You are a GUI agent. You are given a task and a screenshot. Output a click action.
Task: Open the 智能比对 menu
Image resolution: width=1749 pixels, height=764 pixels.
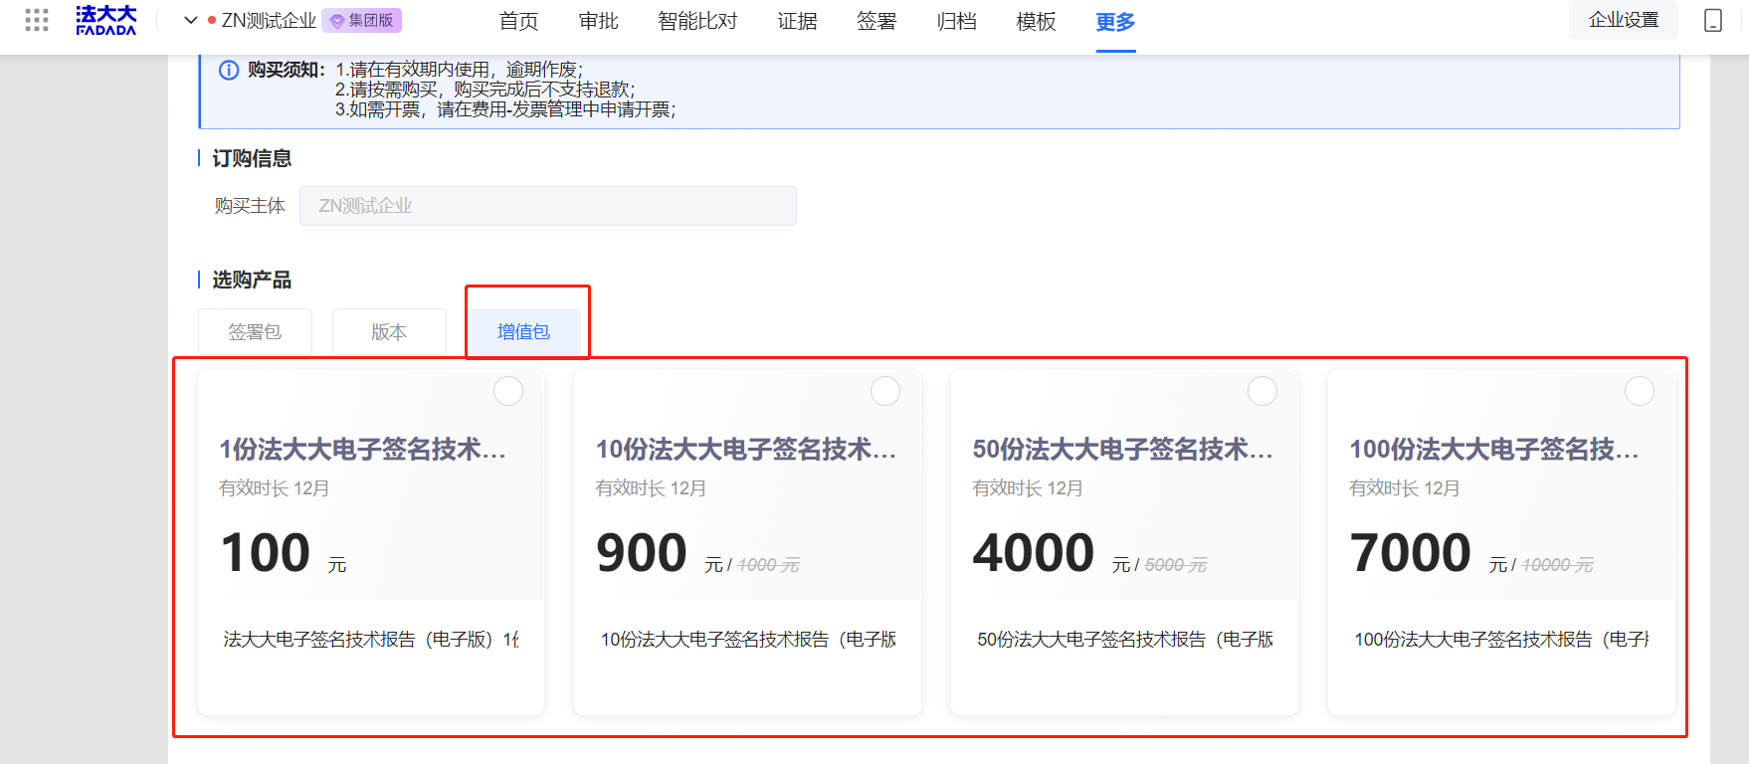pyautogui.click(x=697, y=21)
